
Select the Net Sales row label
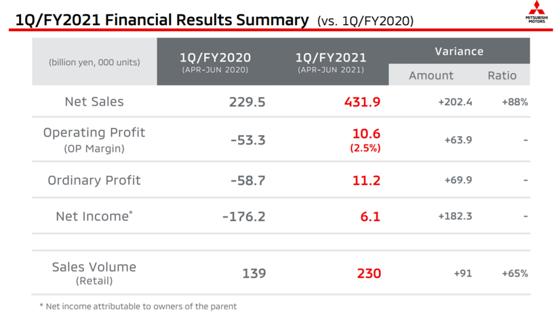(94, 102)
